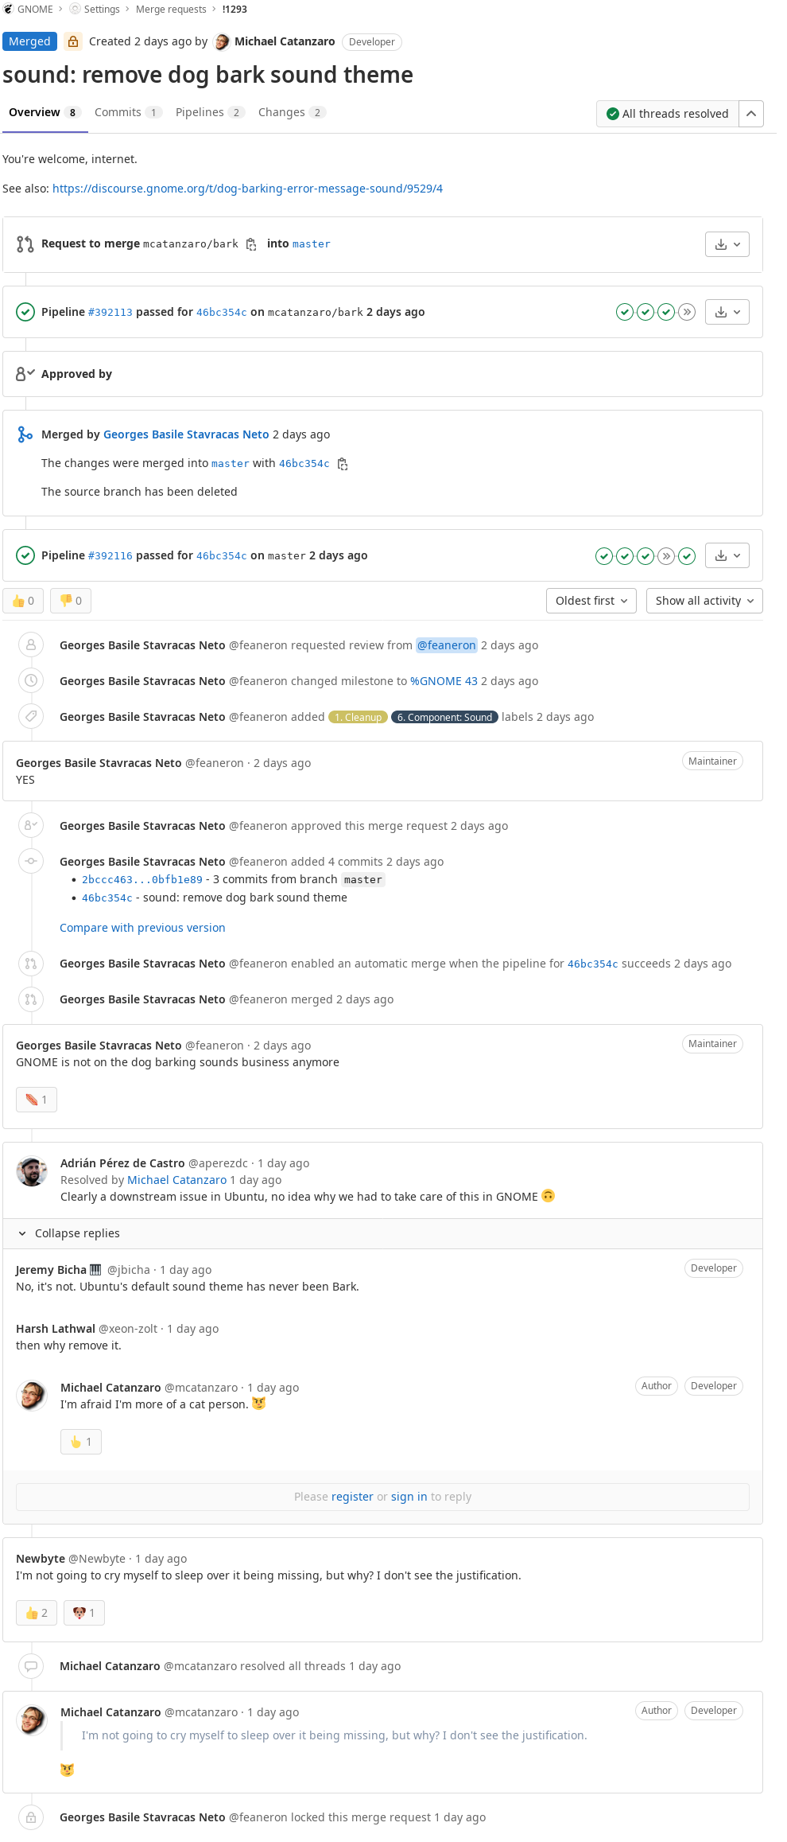Image resolution: width=787 pixels, height=1842 pixels.
Task: Click the @feaneron mention highlight
Action: (446, 645)
